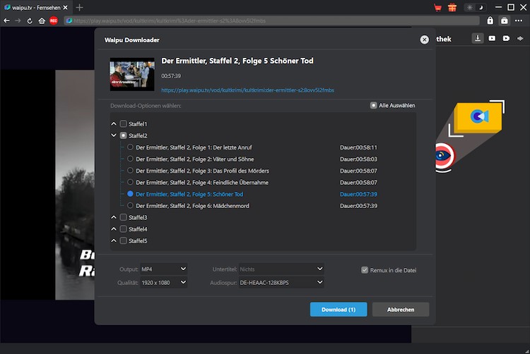Click the Staffel3 label
530x354 pixels.
(x=138, y=217)
